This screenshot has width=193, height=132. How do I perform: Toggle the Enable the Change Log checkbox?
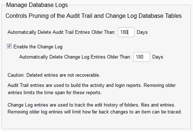pos(9,46)
